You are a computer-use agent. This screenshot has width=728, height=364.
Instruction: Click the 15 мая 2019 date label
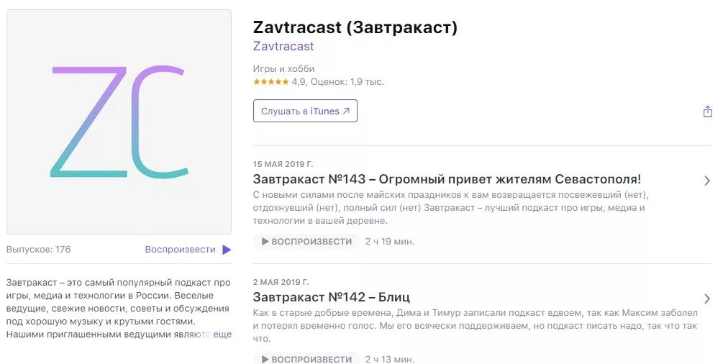click(283, 164)
